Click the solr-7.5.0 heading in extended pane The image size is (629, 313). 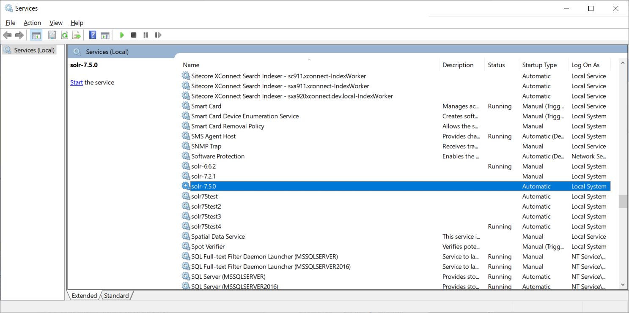(x=84, y=65)
